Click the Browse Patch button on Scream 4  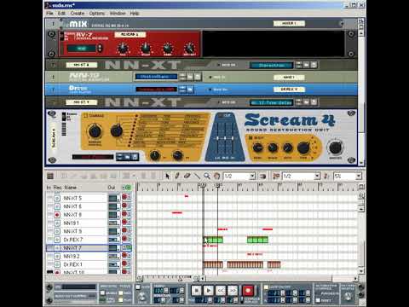pyautogui.click(x=127, y=157)
